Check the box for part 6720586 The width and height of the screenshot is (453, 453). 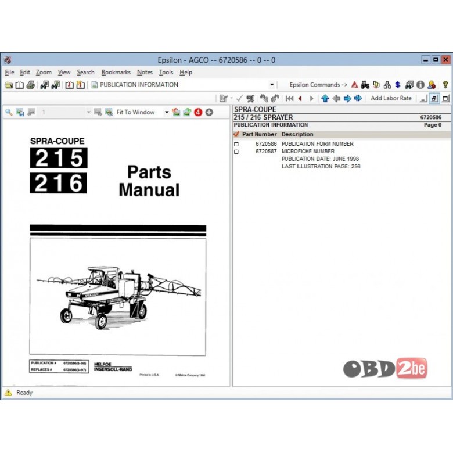click(x=236, y=144)
